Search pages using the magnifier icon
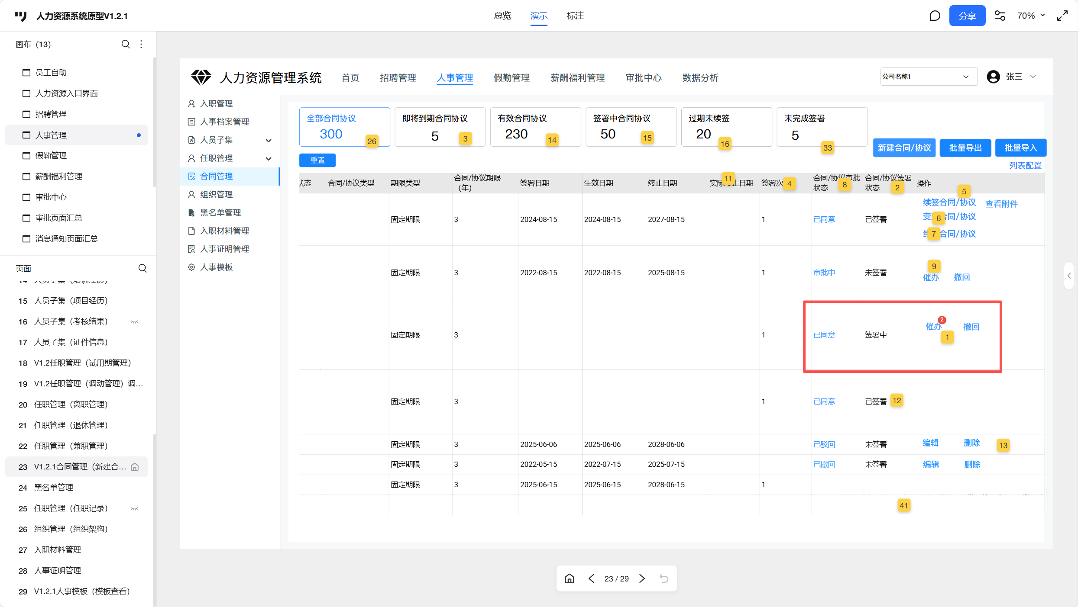The width and height of the screenshot is (1078, 607). (142, 268)
